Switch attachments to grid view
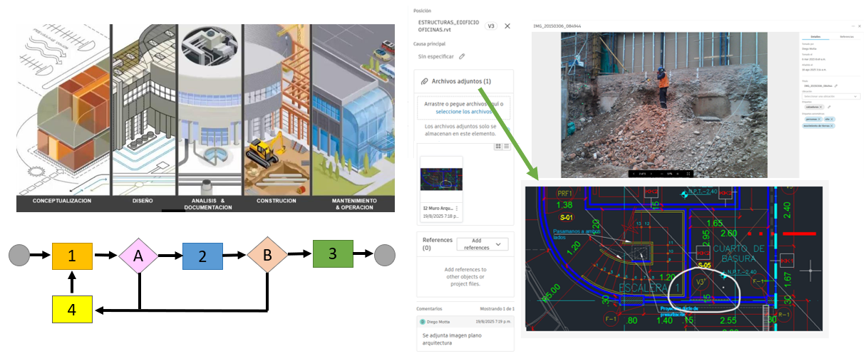 [x=498, y=146]
